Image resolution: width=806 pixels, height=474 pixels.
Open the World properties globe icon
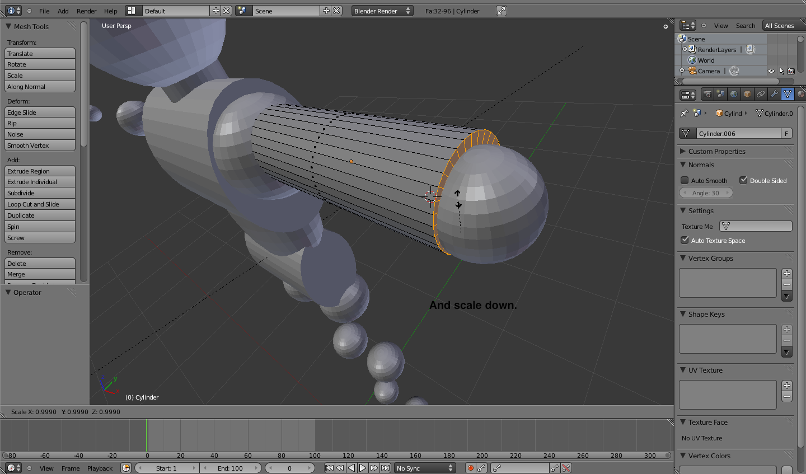[733, 94]
